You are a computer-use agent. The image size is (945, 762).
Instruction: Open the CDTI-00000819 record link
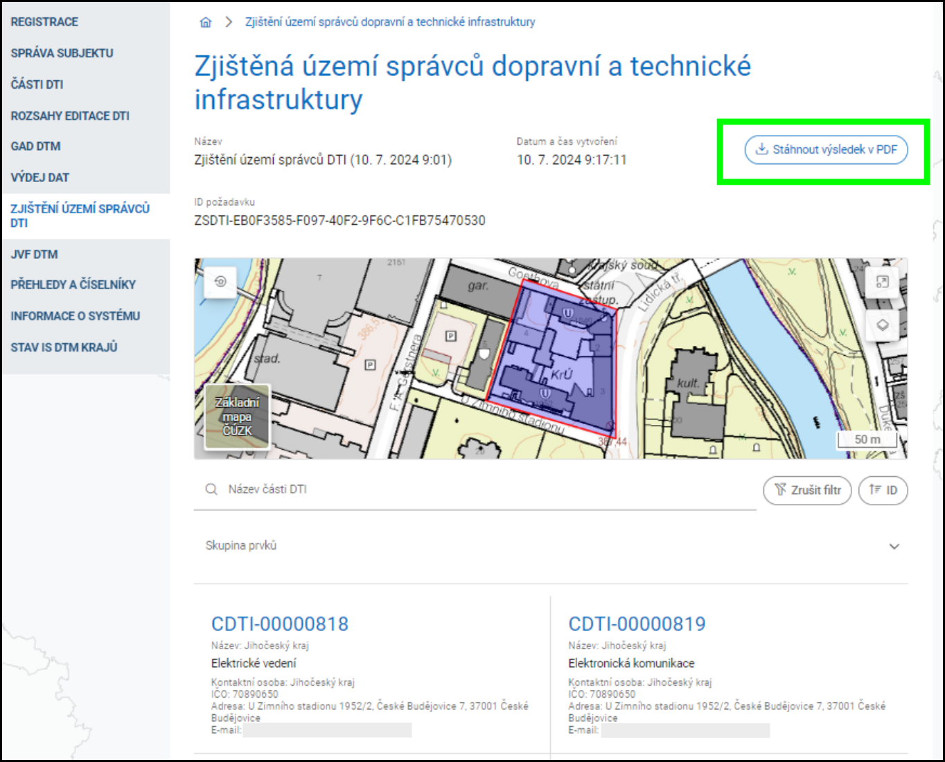pyautogui.click(x=637, y=624)
